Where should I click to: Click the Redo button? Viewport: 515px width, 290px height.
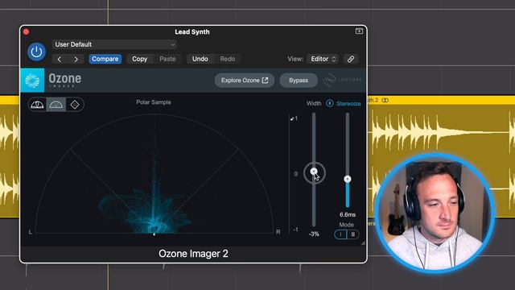(x=228, y=59)
